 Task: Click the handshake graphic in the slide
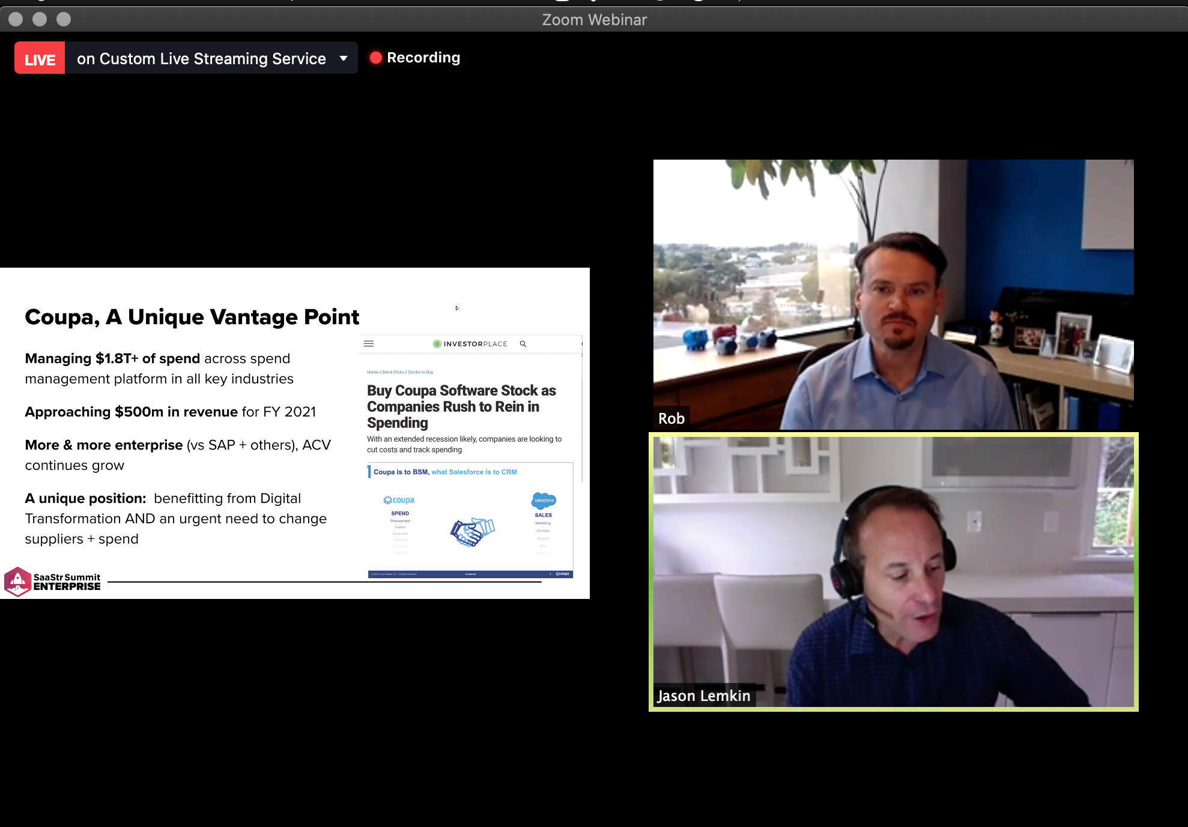[x=473, y=531]
